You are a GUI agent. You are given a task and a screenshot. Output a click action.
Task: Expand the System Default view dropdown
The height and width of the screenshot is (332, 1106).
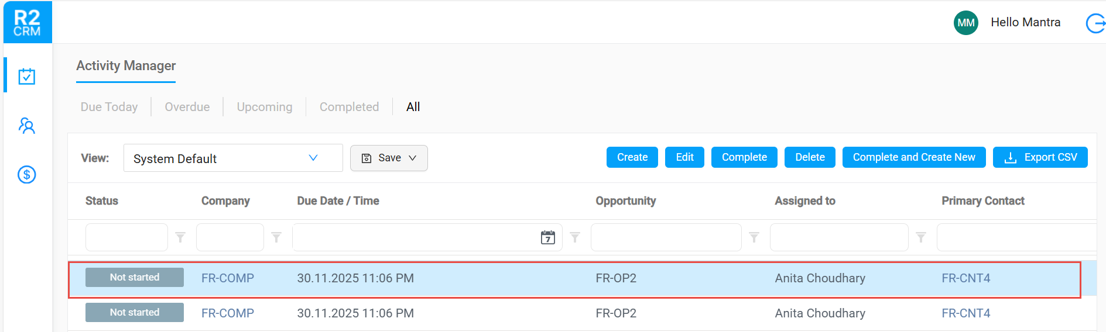click(233, 158)
